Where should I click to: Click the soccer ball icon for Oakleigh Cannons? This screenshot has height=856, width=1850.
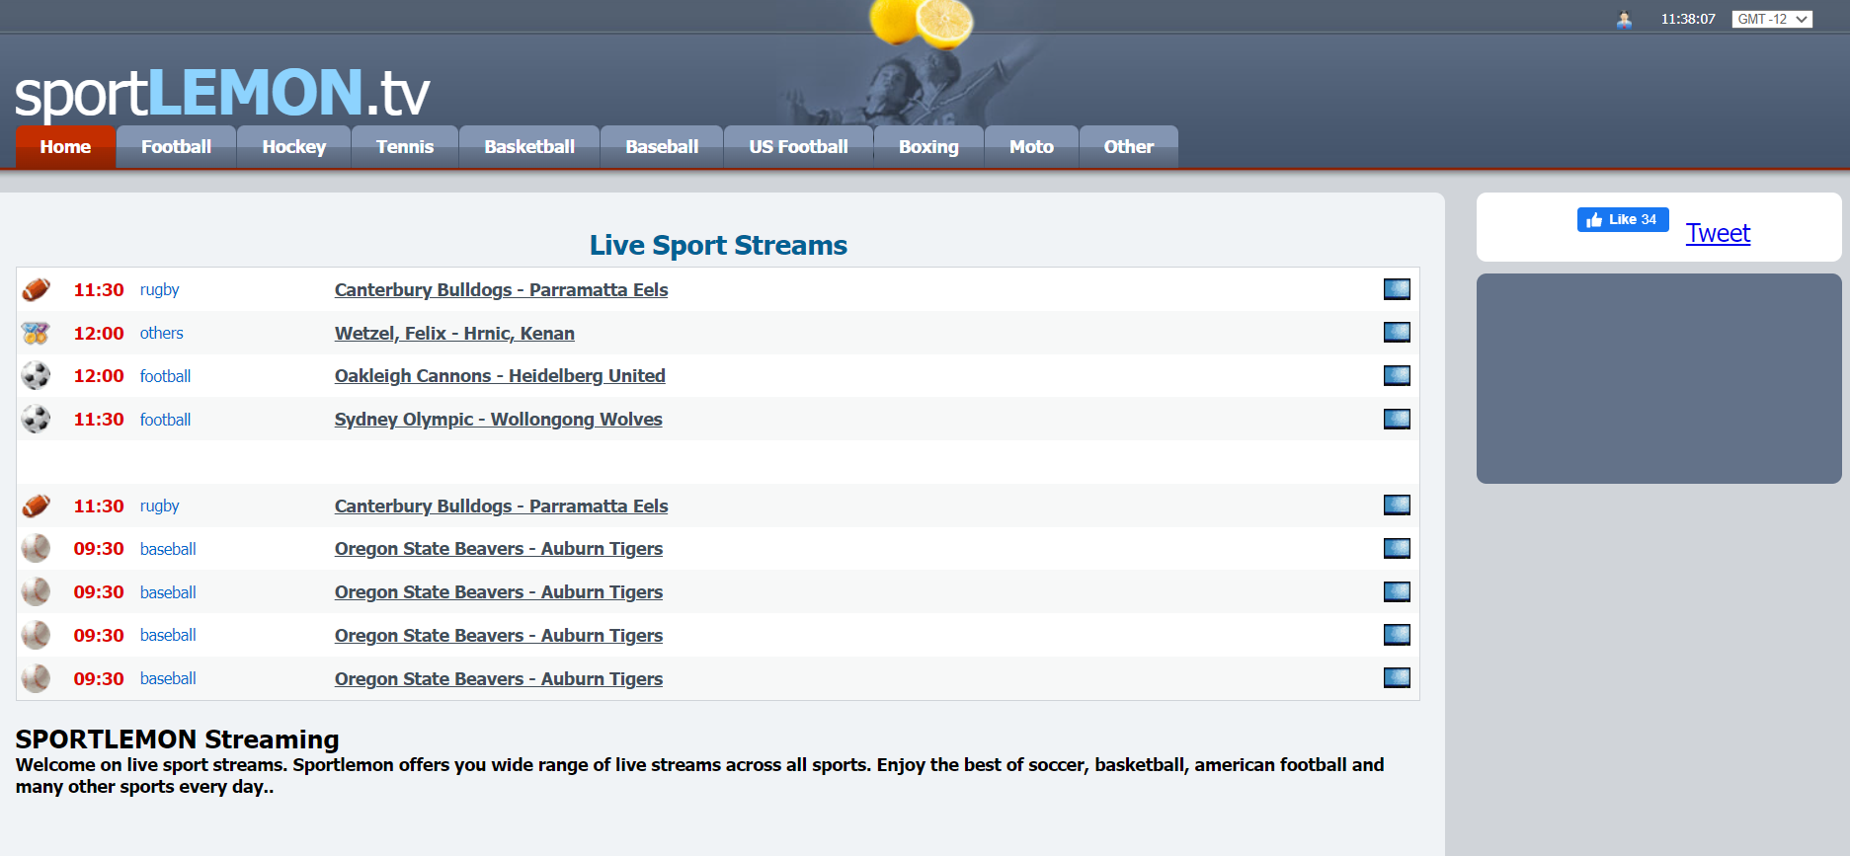[36, 376]
